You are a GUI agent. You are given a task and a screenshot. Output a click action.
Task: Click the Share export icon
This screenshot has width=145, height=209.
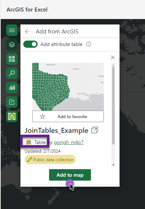[x=12, y=102]
